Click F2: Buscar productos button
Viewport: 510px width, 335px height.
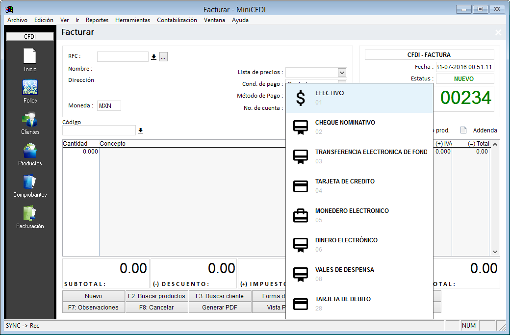point(156,296)
